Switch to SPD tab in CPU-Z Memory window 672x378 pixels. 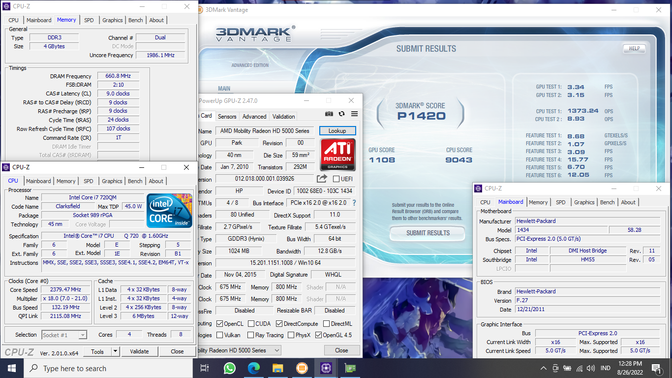[x=89, y=20]
